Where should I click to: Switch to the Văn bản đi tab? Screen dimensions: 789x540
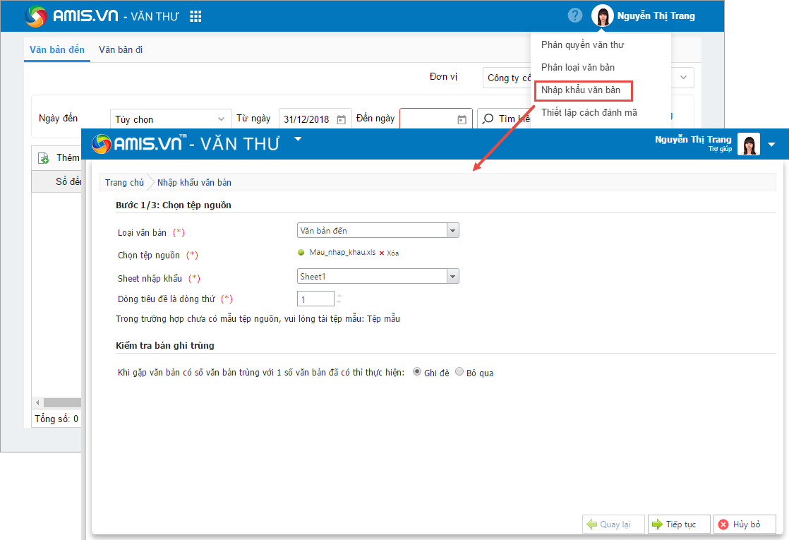pyautogui.click(x=121, y=49)
